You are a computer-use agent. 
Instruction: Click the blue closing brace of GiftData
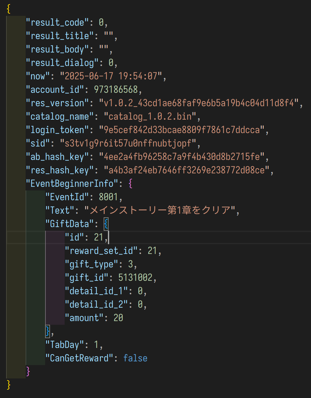click(x=48, y=331)
